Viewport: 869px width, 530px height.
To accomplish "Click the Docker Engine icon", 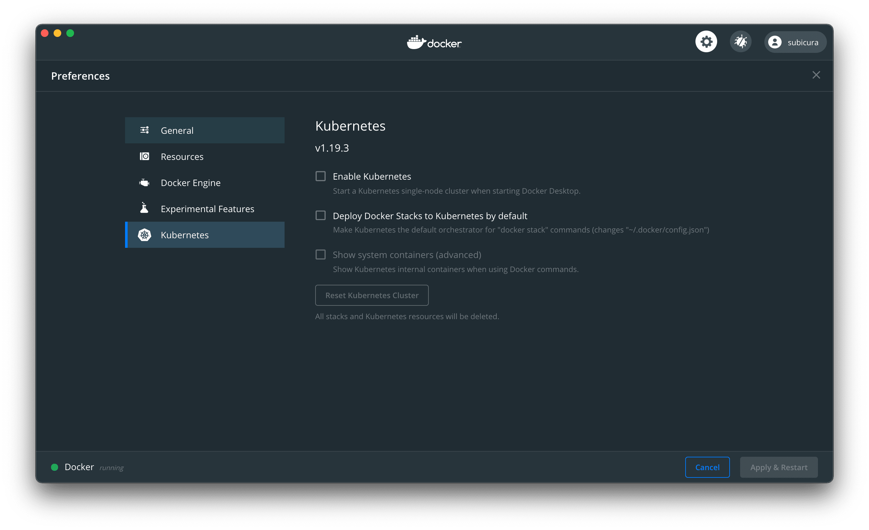I will click(144, 183).
